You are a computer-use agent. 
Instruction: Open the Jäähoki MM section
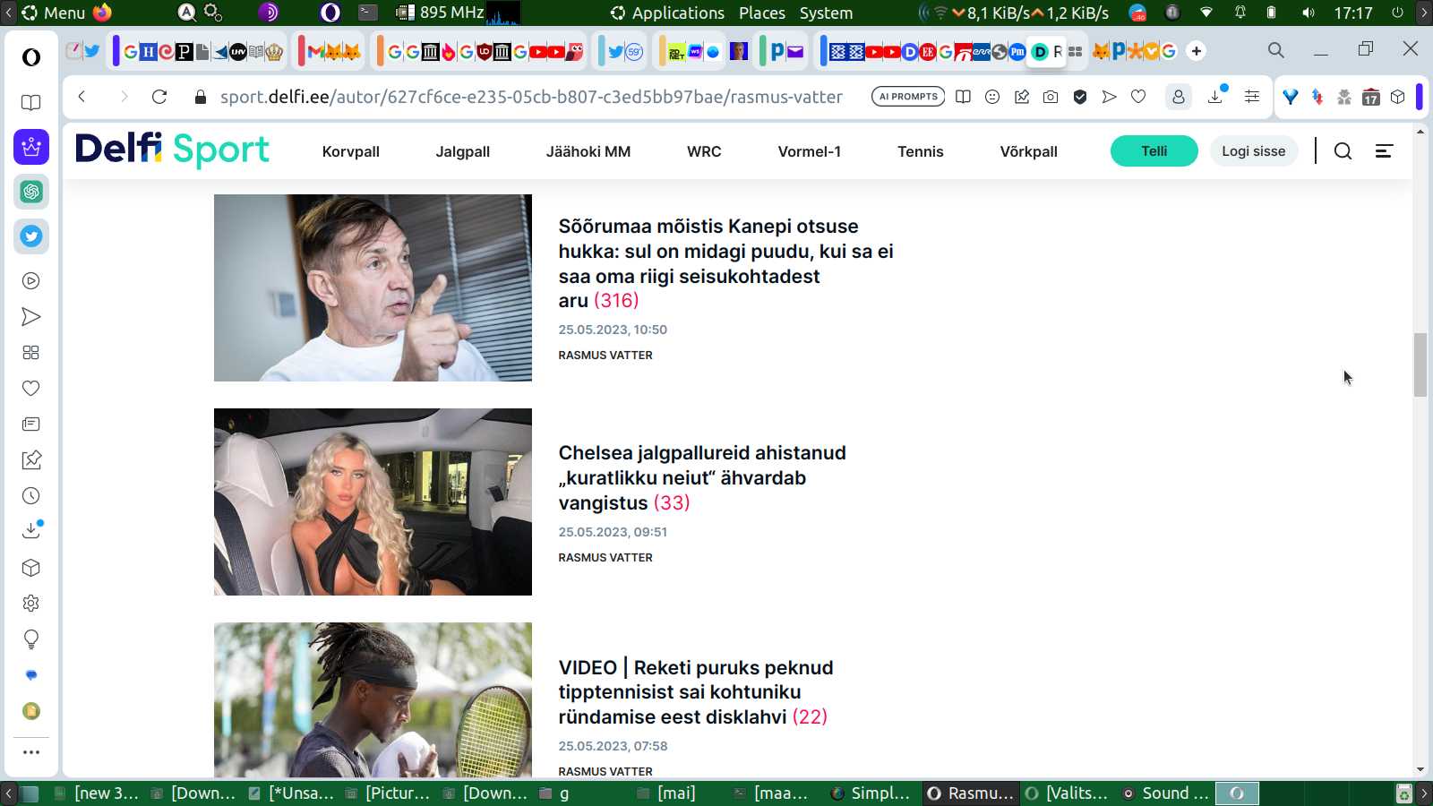point(588,151)
